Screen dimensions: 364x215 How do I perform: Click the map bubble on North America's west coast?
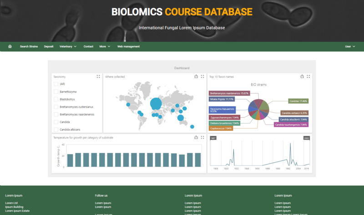point(128,105)
